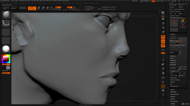This screenshot has width=190, height=106.
Task: Click the Lower Res button
Action: [x=174, y=39]
